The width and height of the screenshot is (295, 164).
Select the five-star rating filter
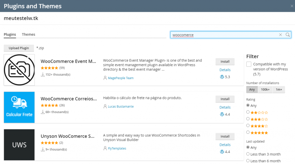(248, 132)
